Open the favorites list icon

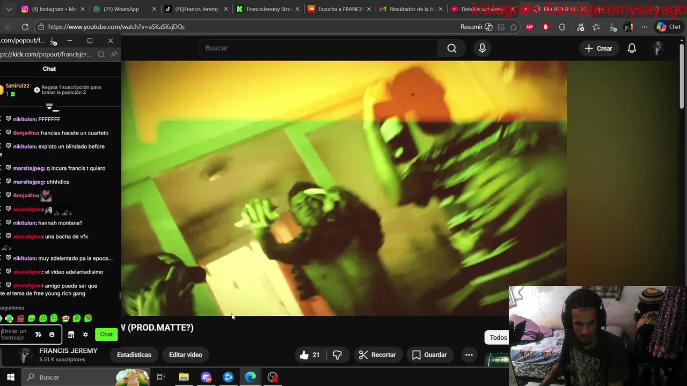tap(596, 27)
